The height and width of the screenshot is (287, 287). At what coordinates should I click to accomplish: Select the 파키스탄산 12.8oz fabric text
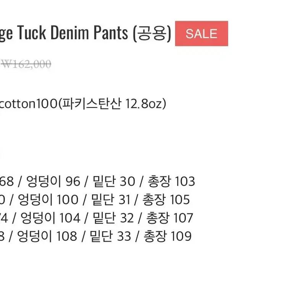click(x=112, y=103)
